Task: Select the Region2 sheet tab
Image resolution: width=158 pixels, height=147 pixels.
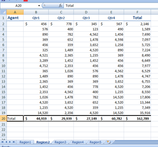Action: tap(43, 142)
